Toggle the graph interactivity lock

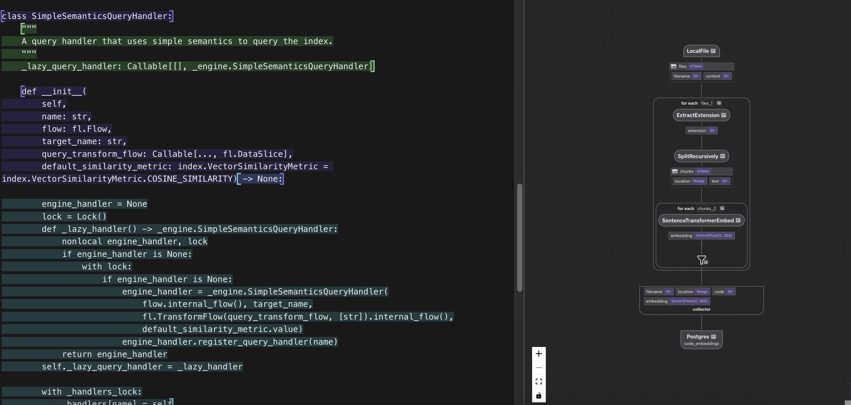point(539,396)
